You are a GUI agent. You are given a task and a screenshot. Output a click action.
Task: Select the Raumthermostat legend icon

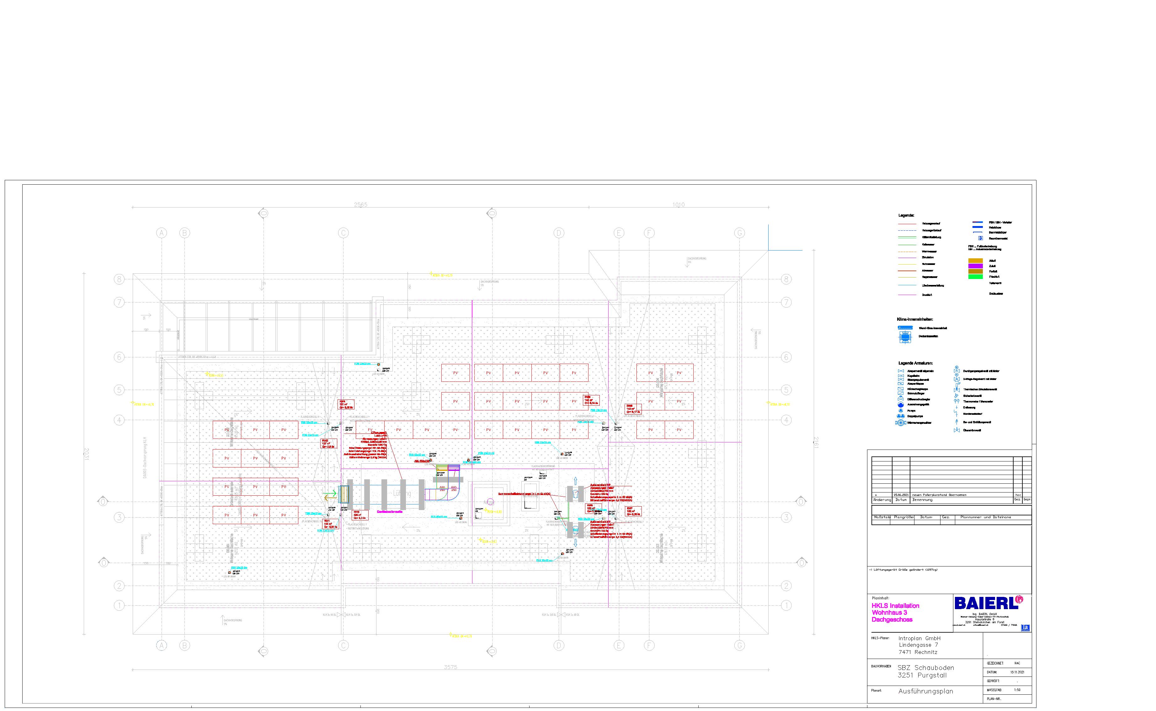(981, 238)
